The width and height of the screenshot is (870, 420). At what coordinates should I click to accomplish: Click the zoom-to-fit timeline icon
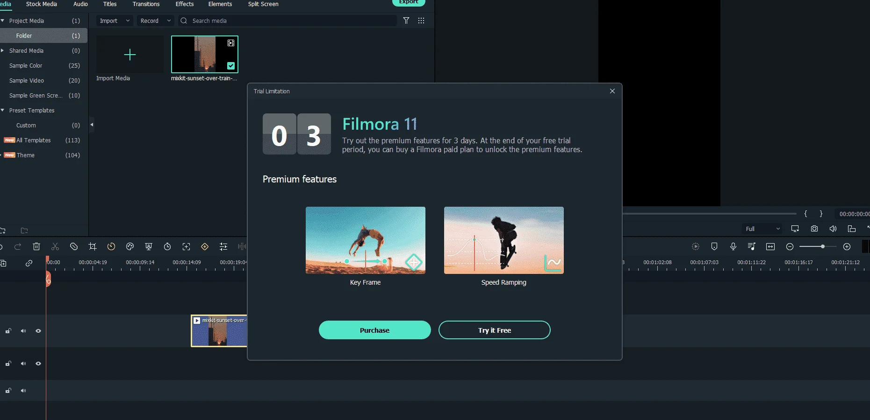point(770,246)
